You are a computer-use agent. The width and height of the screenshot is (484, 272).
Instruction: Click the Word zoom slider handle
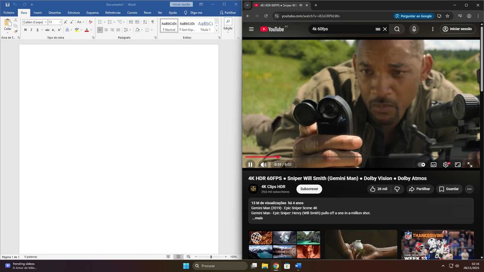(x=211, y=257)
